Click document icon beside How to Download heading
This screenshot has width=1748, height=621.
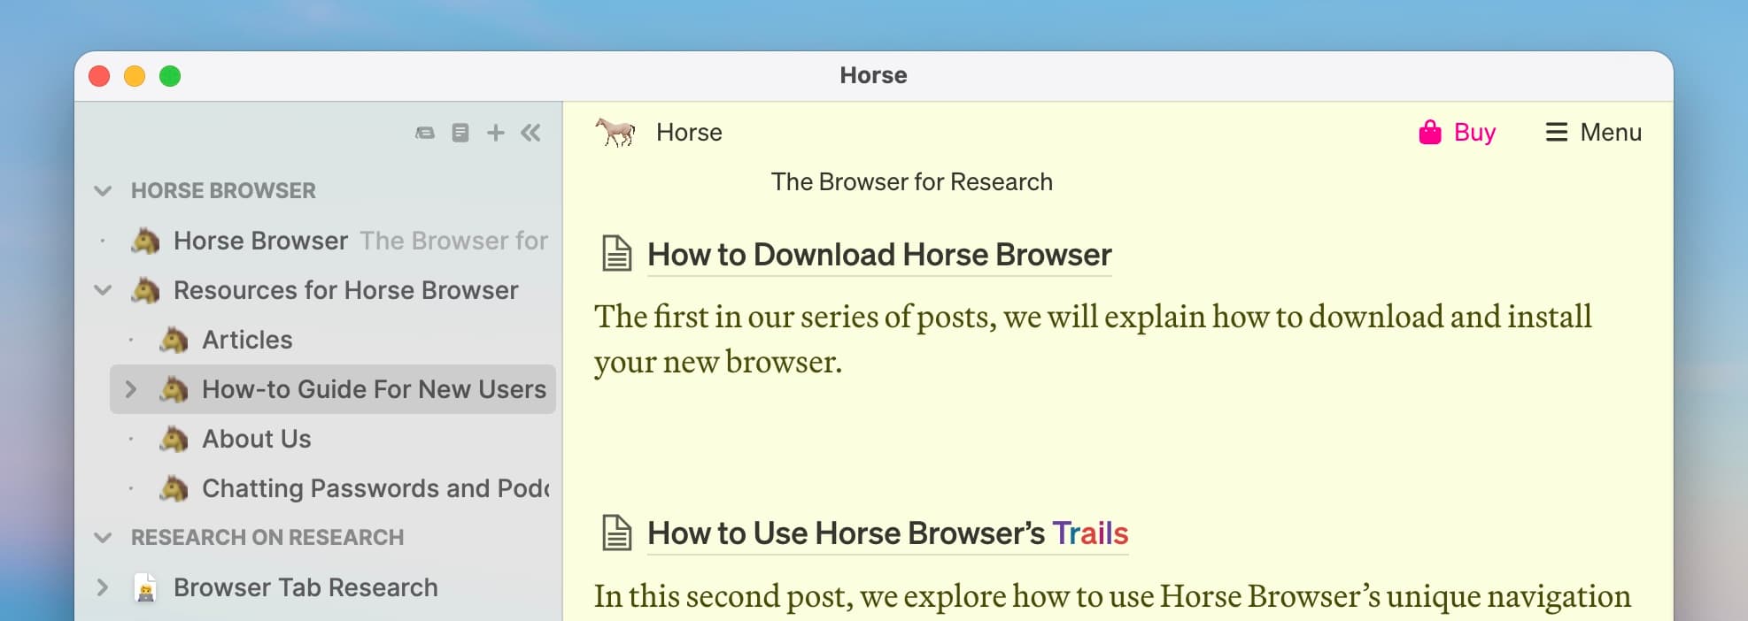click(617, 254)
